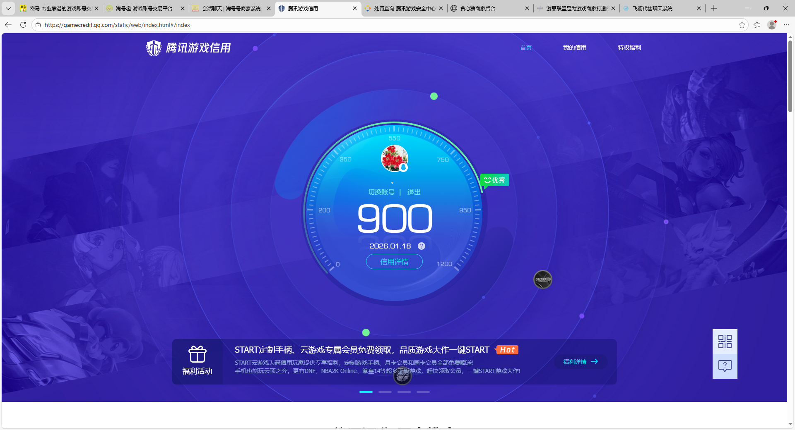Open browser settings and more menu
795x430 pixels.
tap(787, 25)
